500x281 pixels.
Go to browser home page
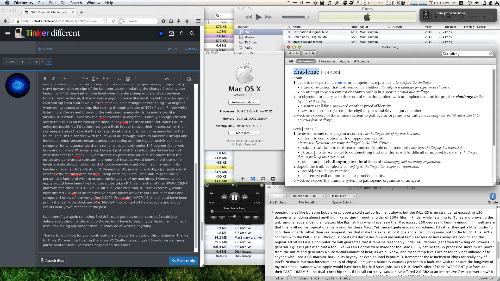(187, 21)
